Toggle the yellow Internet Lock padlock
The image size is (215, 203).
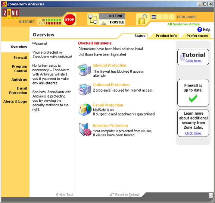[x=142, y=19]
